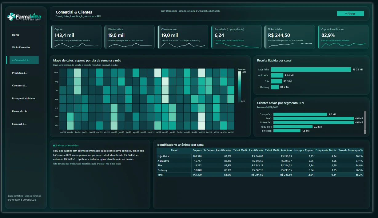Select the Clientes ativos KPI card
378x218 pixels.
tap(130, 37)
